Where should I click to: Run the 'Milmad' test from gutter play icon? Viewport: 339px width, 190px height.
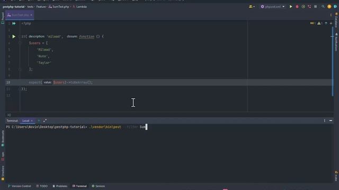14,36
